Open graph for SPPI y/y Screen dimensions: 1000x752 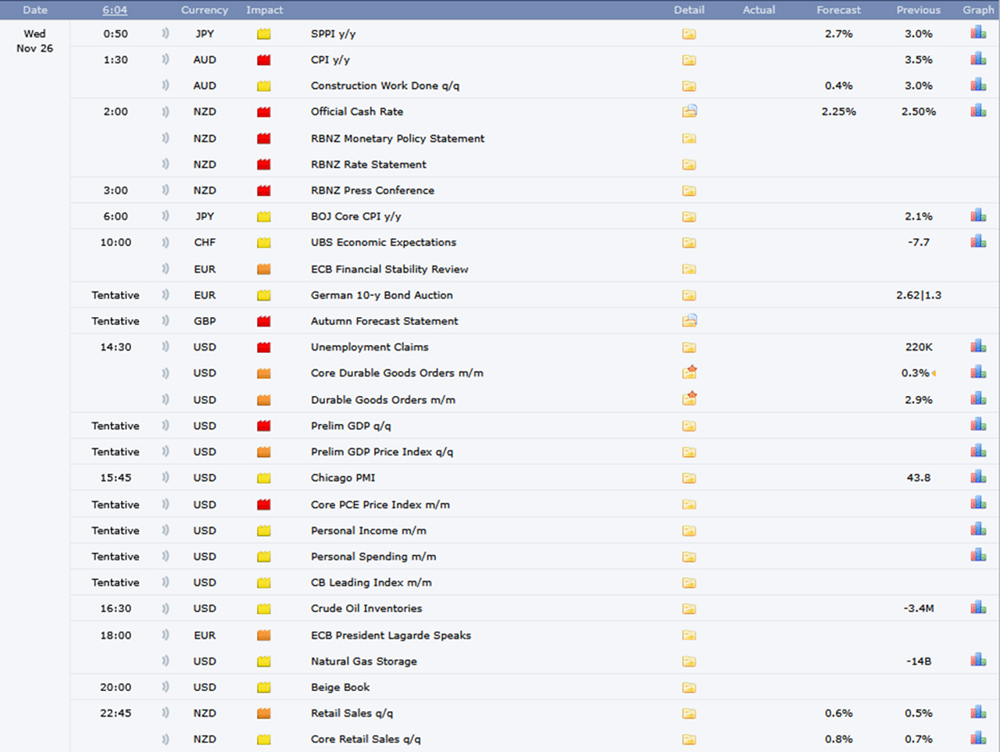(x=978, y=33)
